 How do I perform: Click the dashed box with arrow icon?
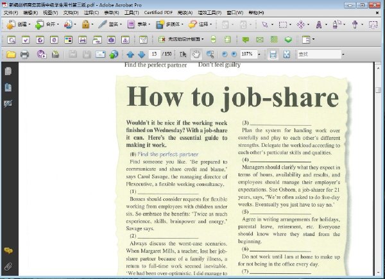pos(373,24)
